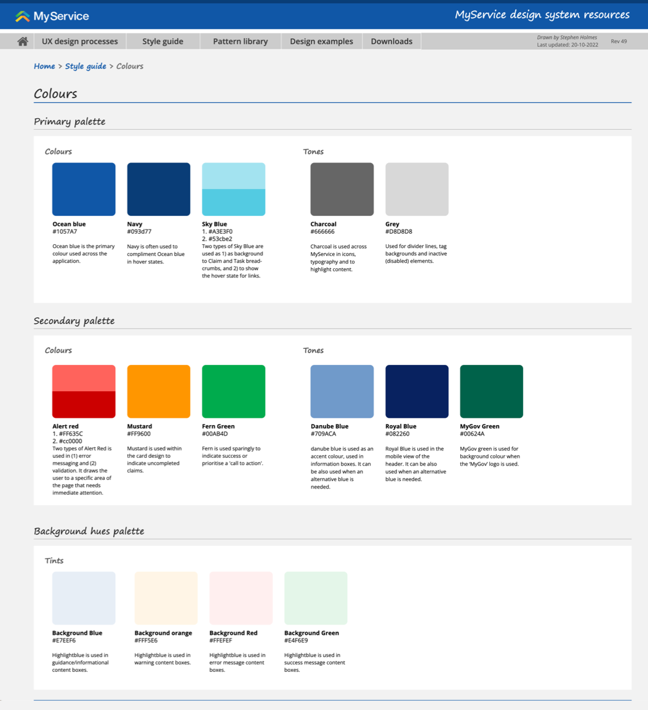The height and width of the screenshot is (710, 648).
Task: Select the Charcoal swatch
Action: tap(342, 189)
